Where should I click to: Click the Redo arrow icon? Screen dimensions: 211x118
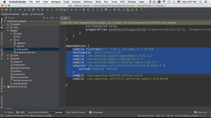(20, 10)
